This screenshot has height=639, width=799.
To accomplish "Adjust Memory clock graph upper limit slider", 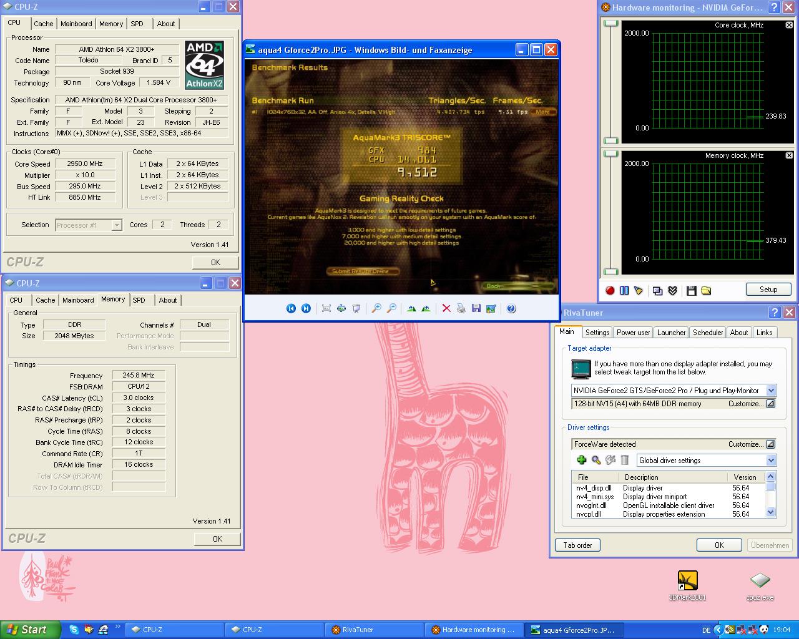I will tap(610, 154).
